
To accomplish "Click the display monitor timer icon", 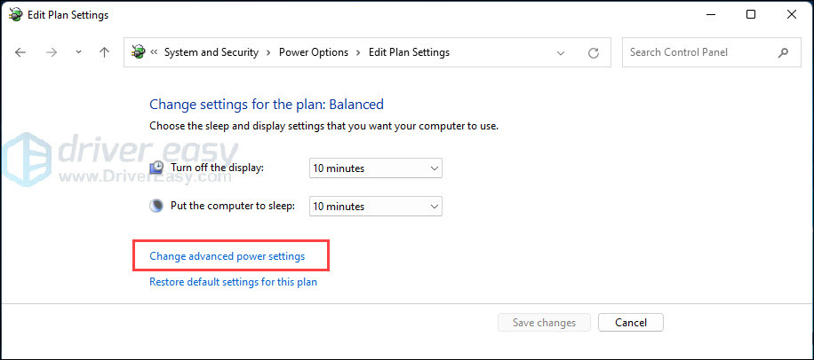I will click(156, 168).
